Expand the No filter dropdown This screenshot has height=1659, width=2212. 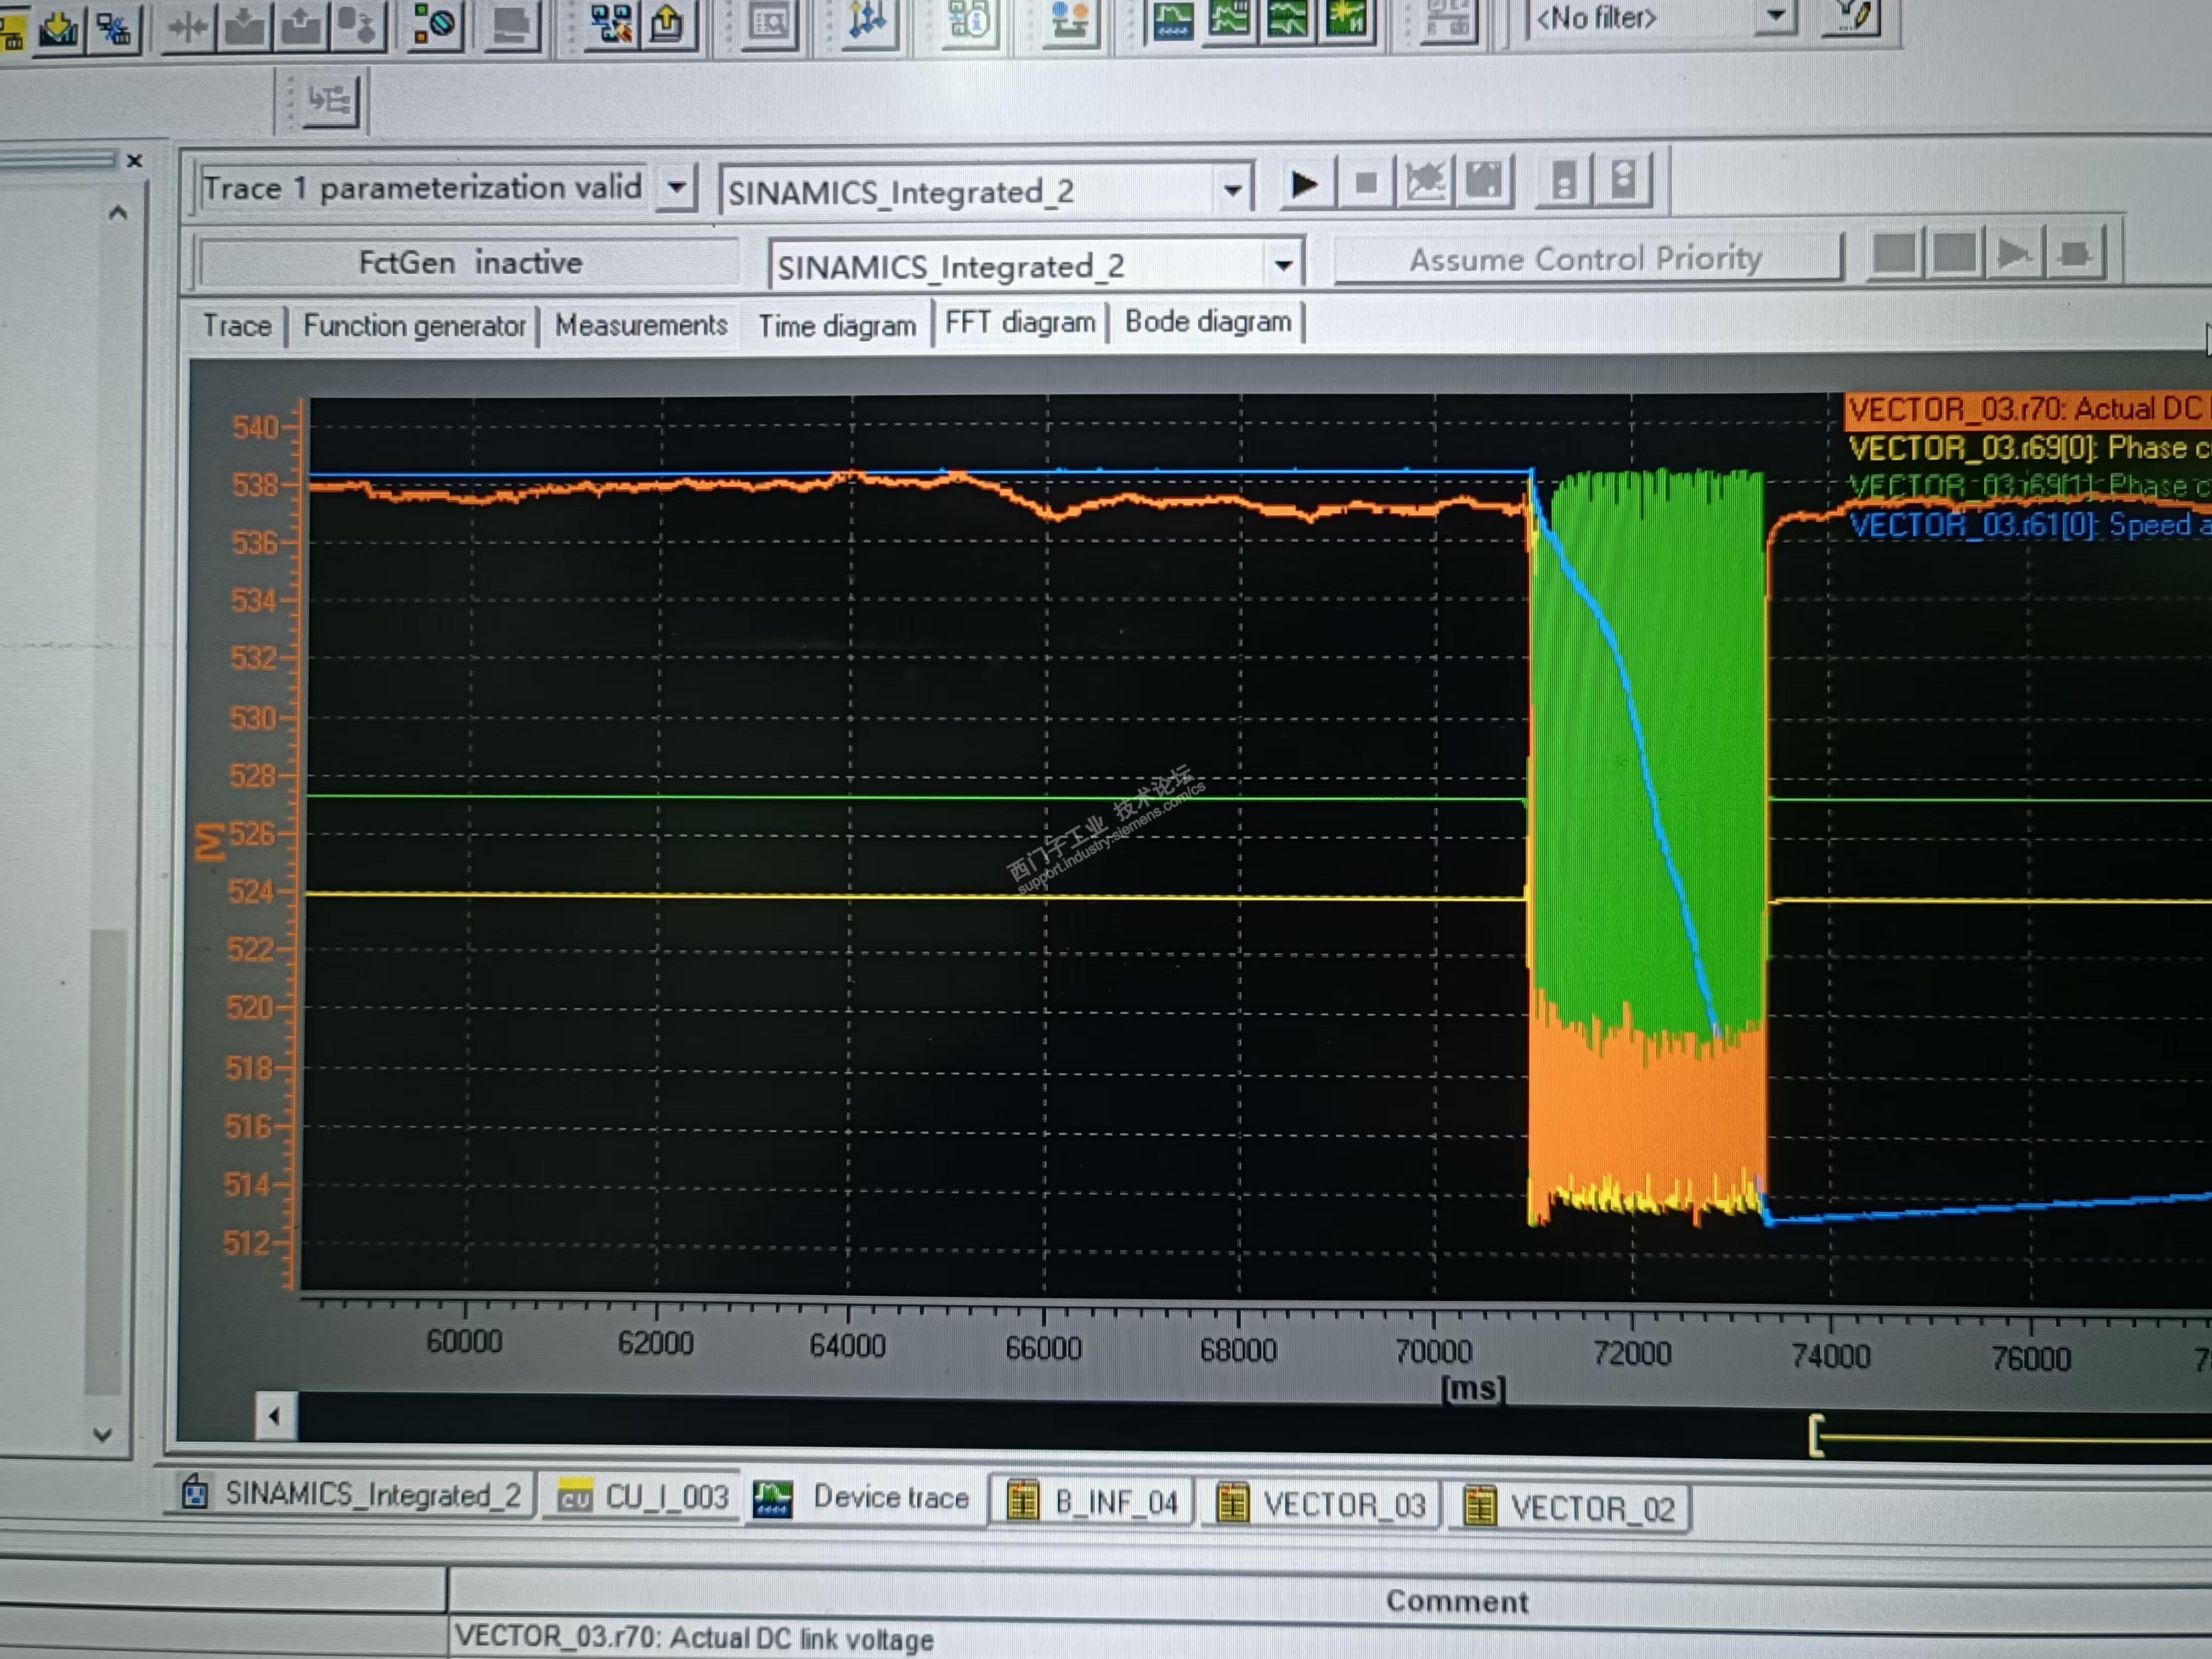click(1776, 16)
